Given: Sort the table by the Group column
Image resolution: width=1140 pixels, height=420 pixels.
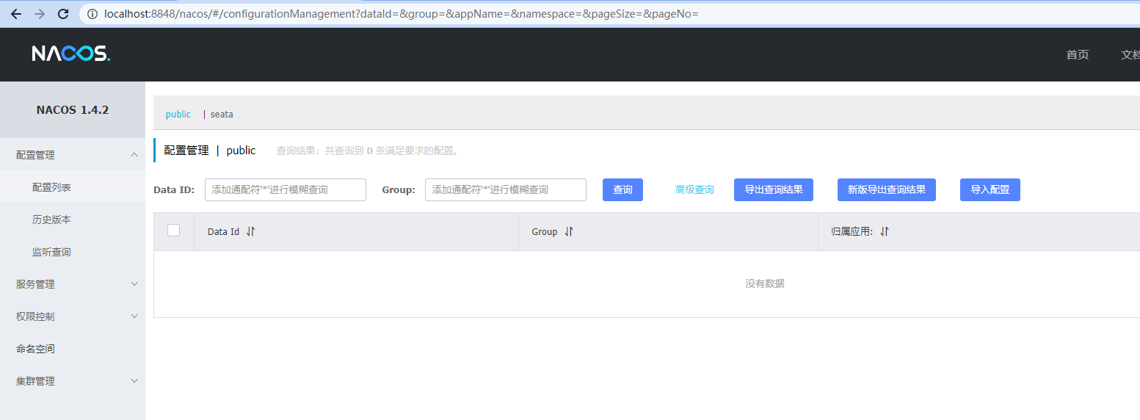Looking at the screenshot, I should pos(569,231).
